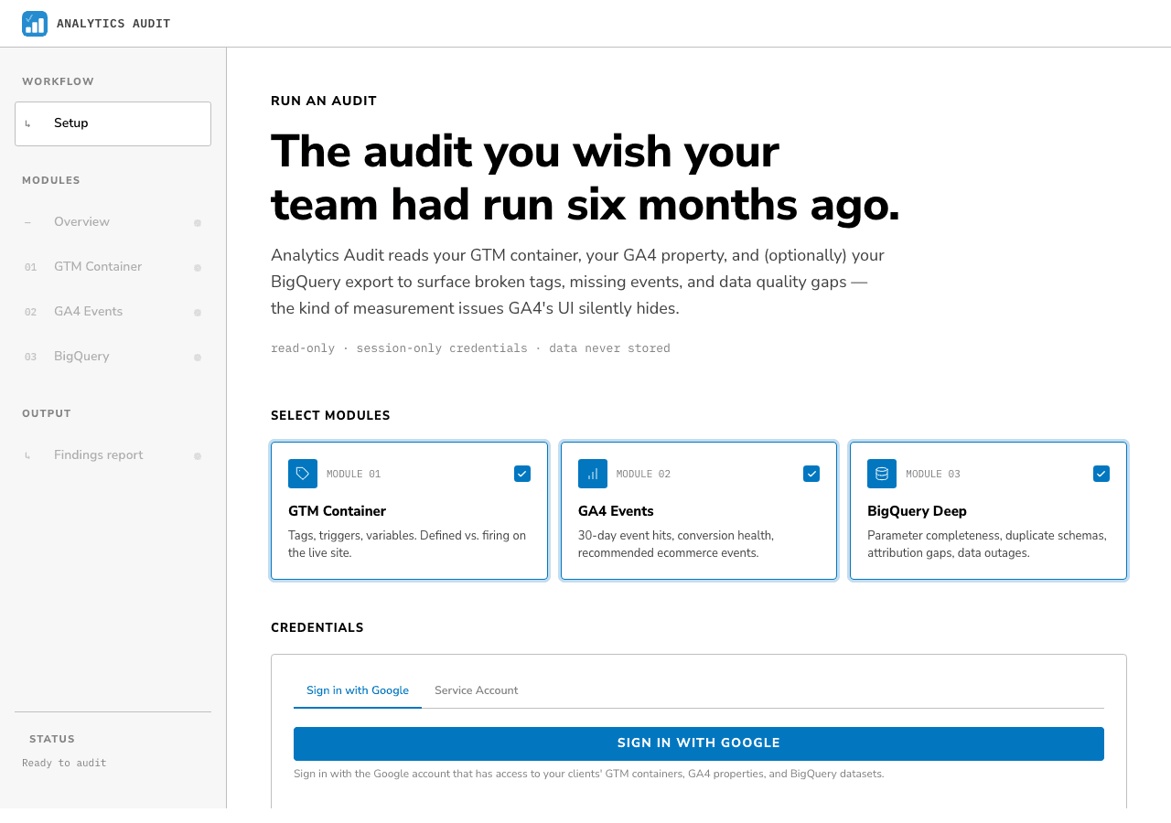
Task: Click status dot next to Overview
Action: pos(198,222)
